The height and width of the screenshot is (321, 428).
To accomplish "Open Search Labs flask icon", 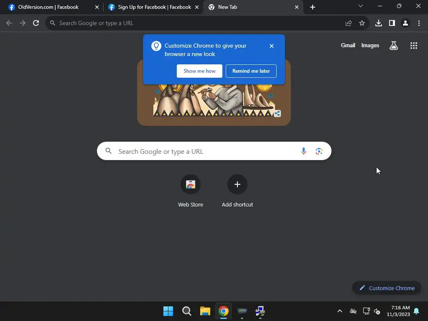I will point(394,46).
